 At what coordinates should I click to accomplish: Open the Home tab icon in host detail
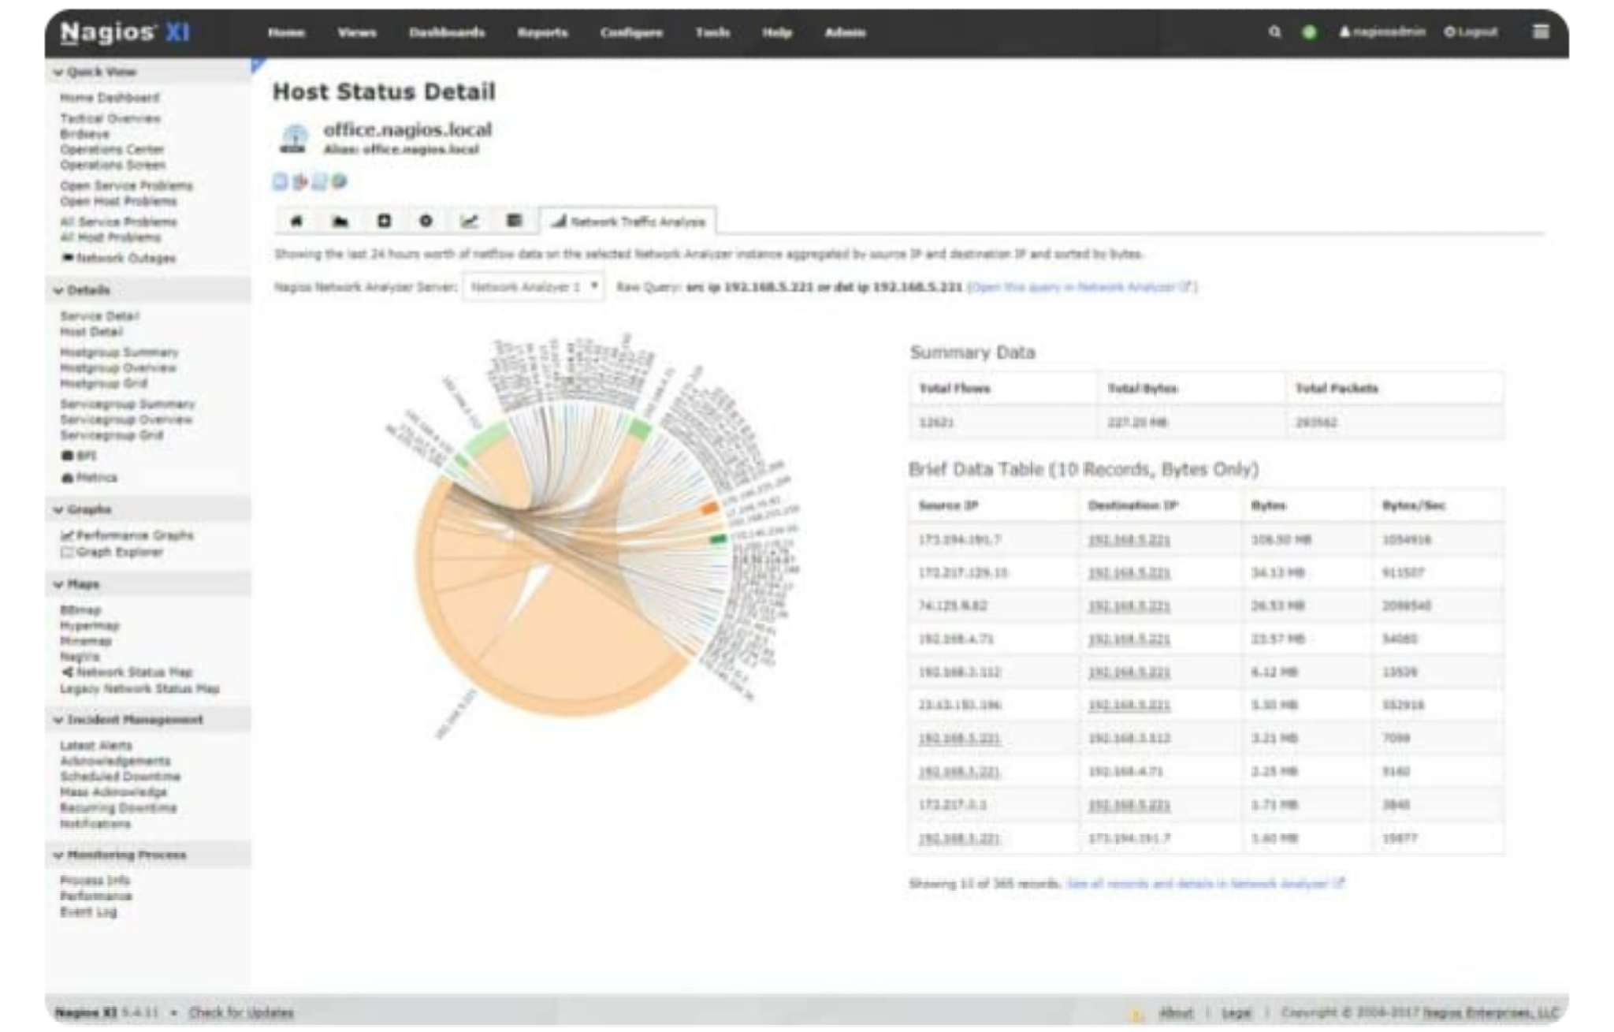(296, 222)
